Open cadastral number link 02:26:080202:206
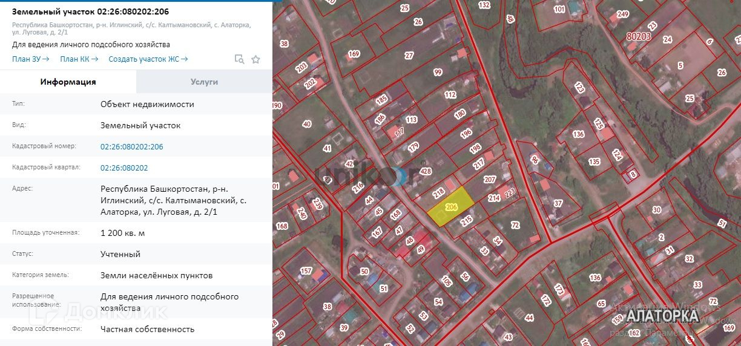741x346 pixels. click(x=131, y=146)
